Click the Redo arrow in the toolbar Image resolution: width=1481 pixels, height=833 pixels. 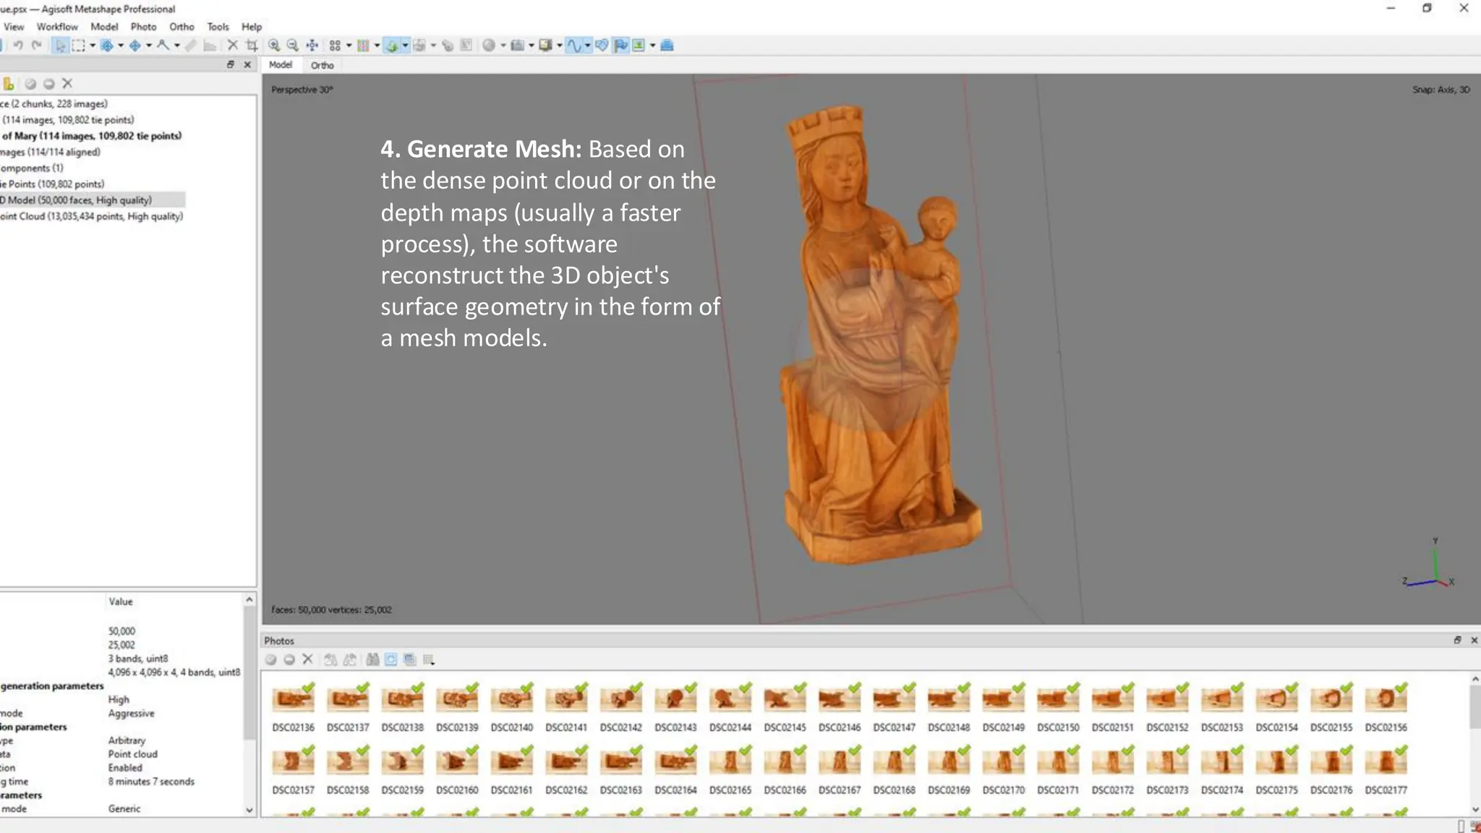point(37,46)
